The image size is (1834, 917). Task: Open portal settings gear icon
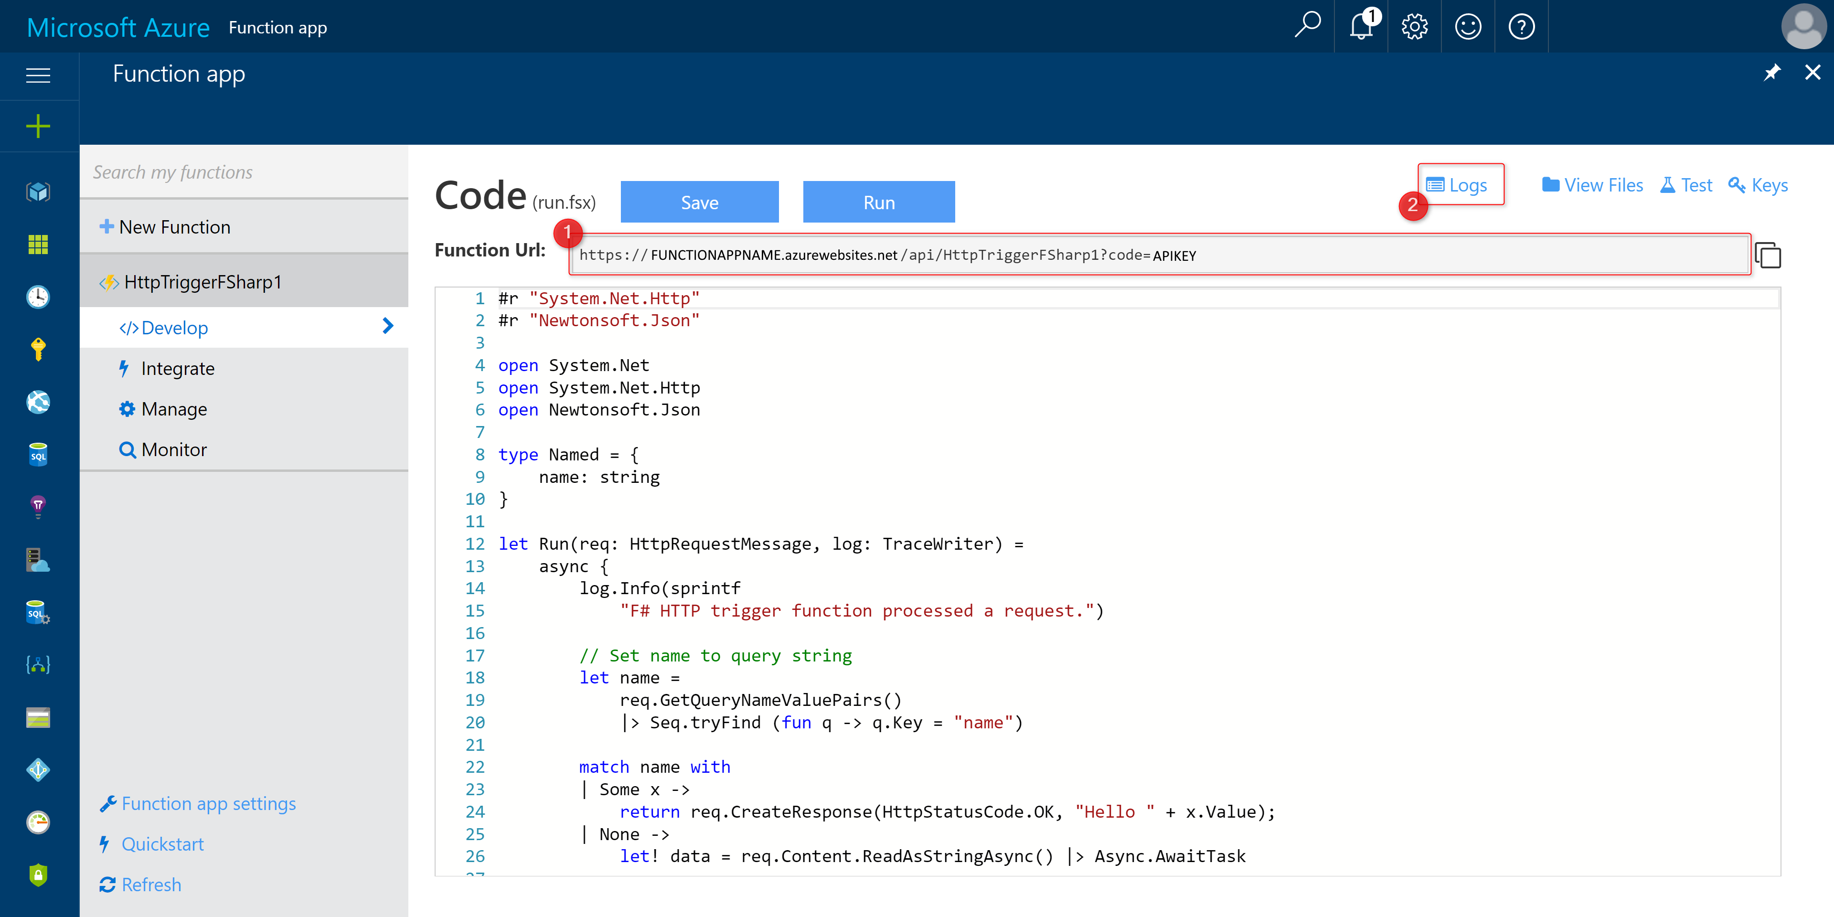[1414, 27]
